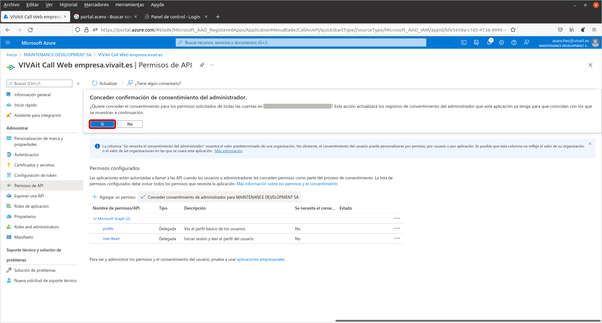Open portal settings gear
Screen dimensions: 602x323
pos(501,43)
